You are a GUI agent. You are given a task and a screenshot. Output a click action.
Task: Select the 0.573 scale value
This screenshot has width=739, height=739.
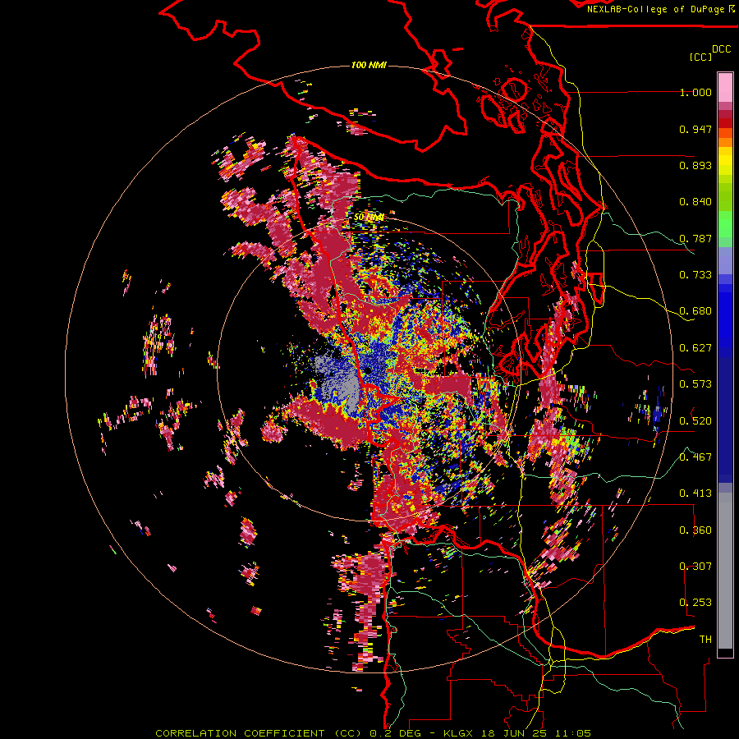coord(695,384)
